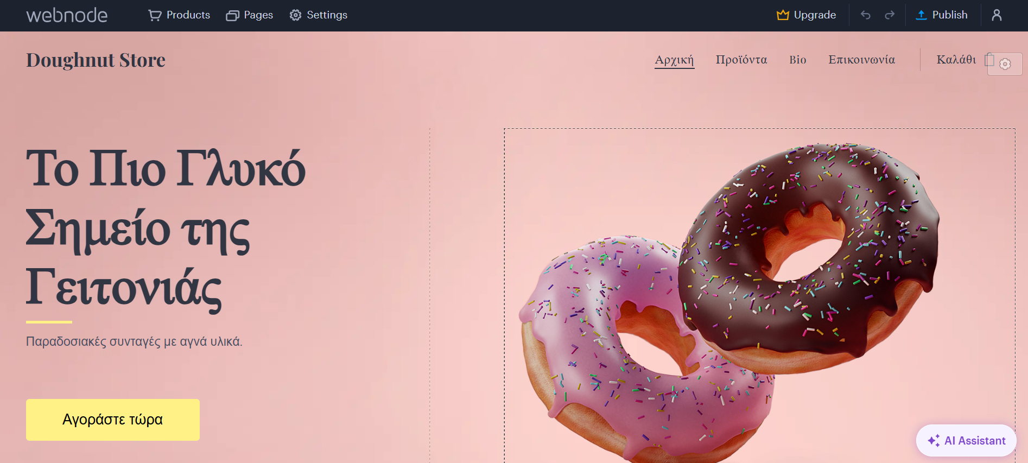
Task: Click the Upgrade crown button
Action: [x=806, y=15]
